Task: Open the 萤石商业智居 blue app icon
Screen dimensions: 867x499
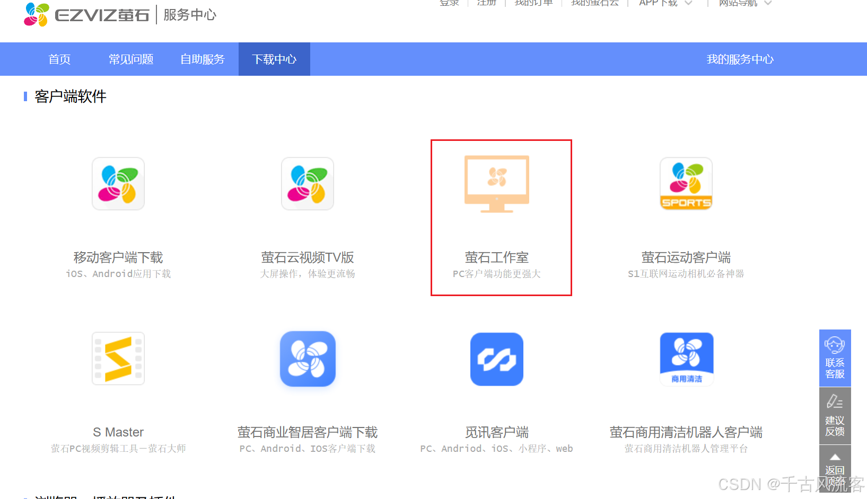Action: pos(308,359)
